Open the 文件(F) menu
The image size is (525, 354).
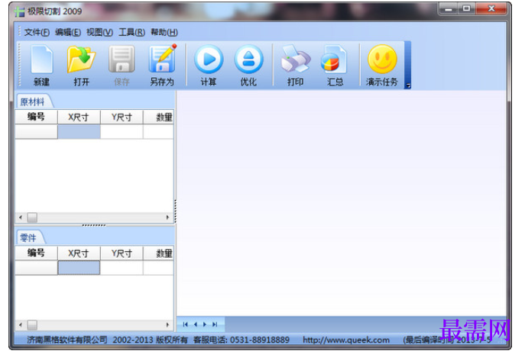tap(37, 32)
